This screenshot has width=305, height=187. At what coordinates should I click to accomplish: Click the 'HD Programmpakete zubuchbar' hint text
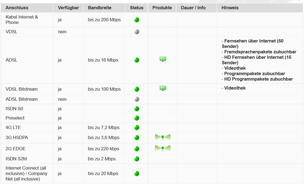tap(258, 79)
